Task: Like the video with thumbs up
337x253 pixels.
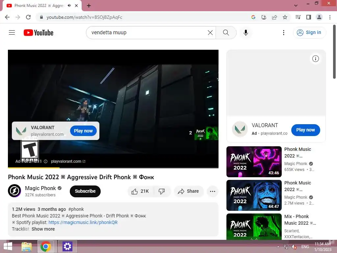Action: pyautogui.click(x=140, y=191)
